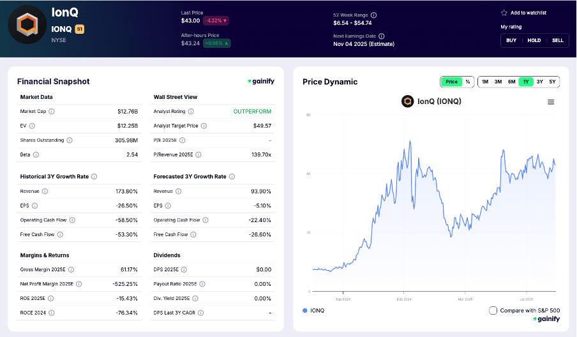Rate the stock as SELL
This screenshot has height=337, width=577.
tap(557, 40)
